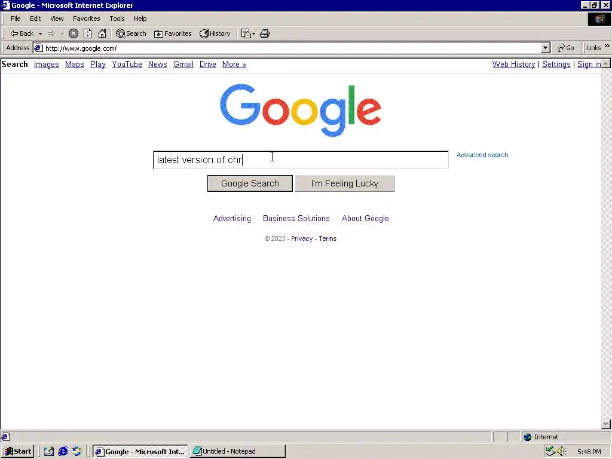Click the scrollbar down arrow
Image resolution: width=612 pixels, height=459 pixels.
pyautogui.click(x=606, y=424)
